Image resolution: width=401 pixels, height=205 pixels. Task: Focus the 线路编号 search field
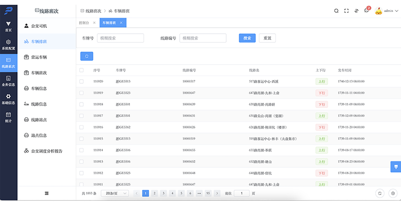click(x=203, y=38)
